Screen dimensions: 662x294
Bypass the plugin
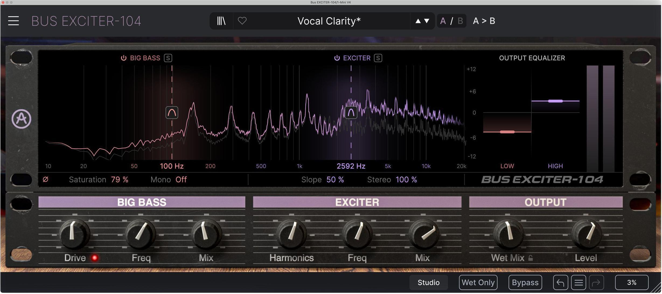pyautogui.click(x=525, y=282)
